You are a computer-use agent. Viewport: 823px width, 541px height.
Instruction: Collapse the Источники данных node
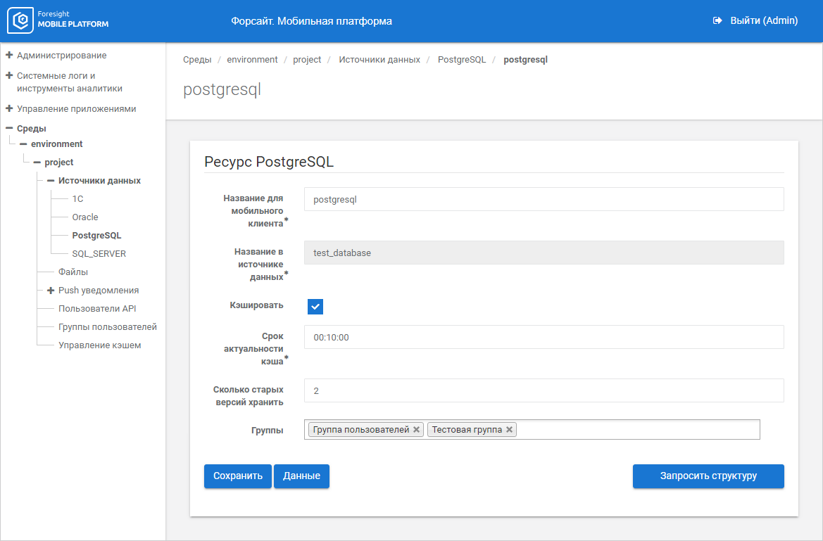click(51, 181)
